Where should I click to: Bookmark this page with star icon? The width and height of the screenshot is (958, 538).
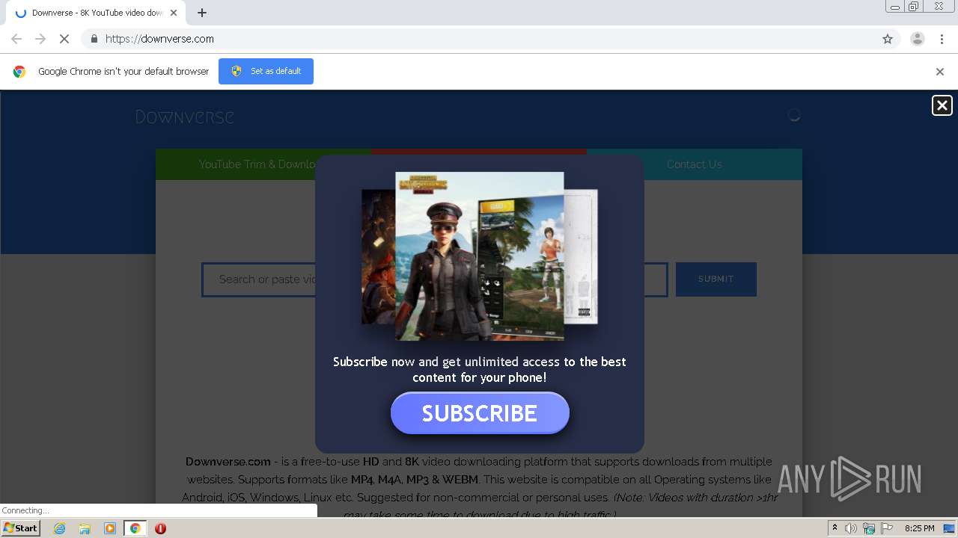pyautogui.click(x=888, y=39)
